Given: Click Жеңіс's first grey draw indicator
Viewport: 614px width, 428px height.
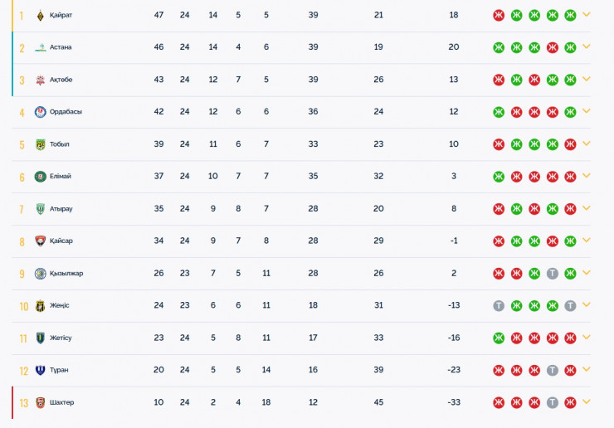Looking at the screenshot, I should coord(499,306).
